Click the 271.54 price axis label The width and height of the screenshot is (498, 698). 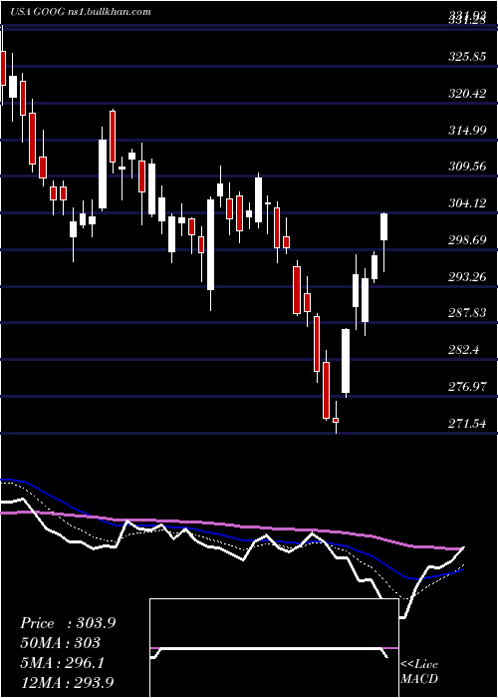pos(466,424)
